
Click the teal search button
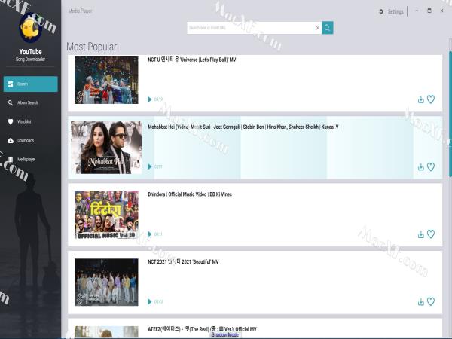click(328, 28)
